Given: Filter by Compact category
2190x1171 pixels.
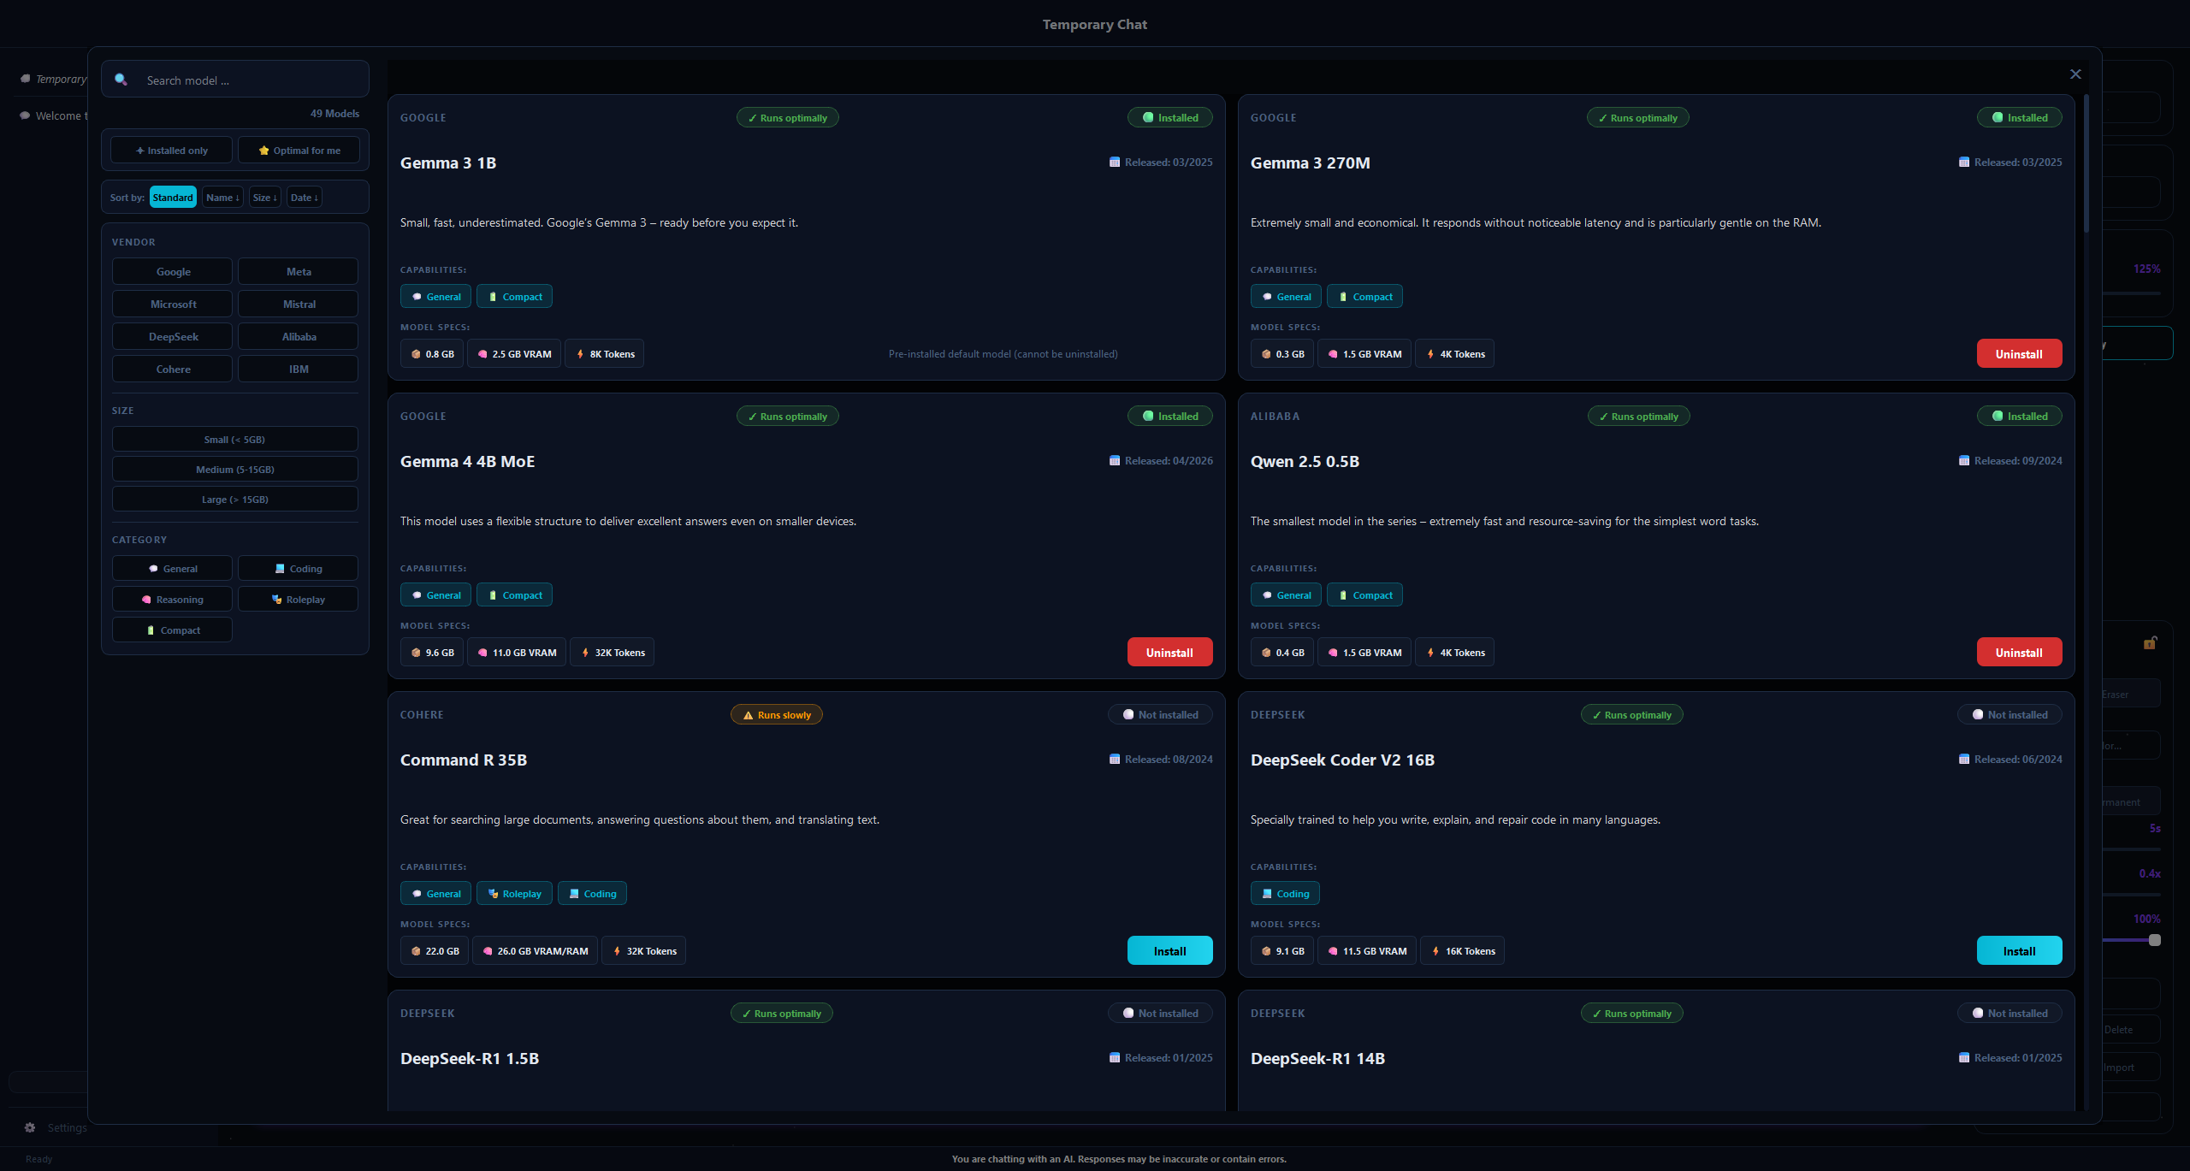Looking at the screenshot, I should pos(172,630).
